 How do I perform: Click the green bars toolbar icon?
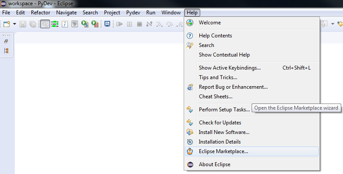pyautogui.click(x=55, y=24)
